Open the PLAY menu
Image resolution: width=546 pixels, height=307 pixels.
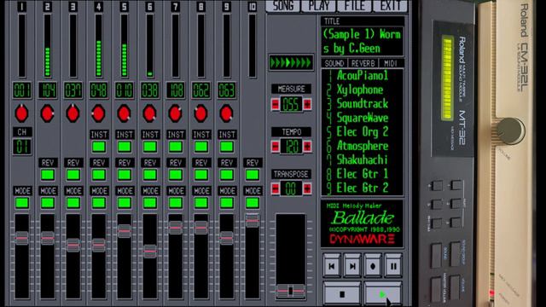[318, 6]
